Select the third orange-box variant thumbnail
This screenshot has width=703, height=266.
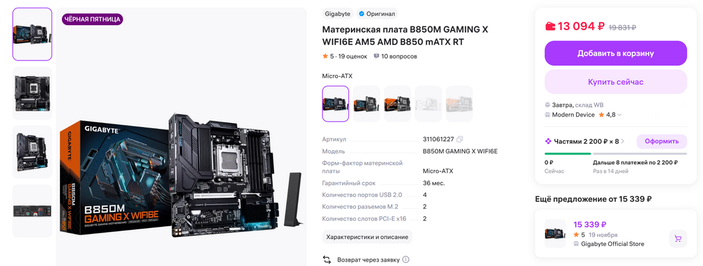(397, 104)
